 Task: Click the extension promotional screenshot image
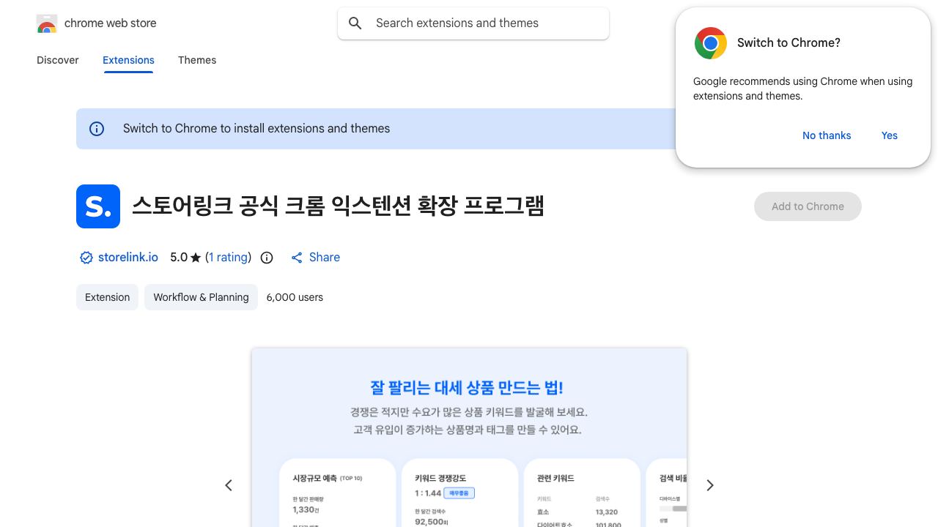pos(469,438)
